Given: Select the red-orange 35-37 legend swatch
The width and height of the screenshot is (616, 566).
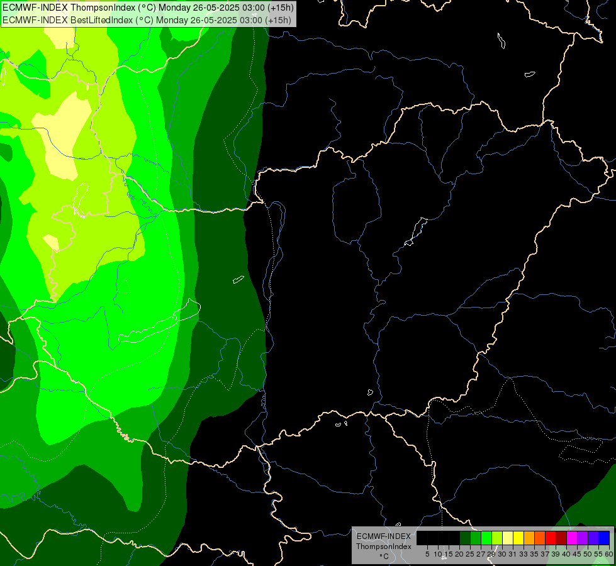Looking at the screenshot, I should (x=540, y=538).
